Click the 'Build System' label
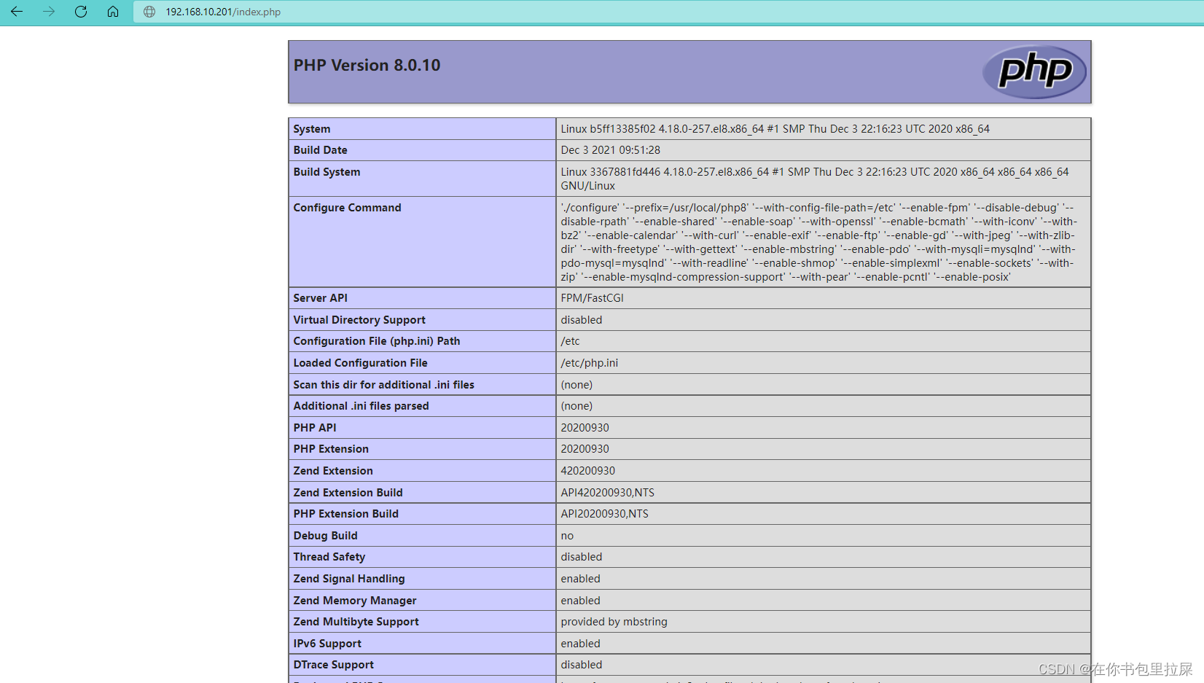Viewport: 1204px width, 683px height. pyautogui.click(x=327, y=172)
